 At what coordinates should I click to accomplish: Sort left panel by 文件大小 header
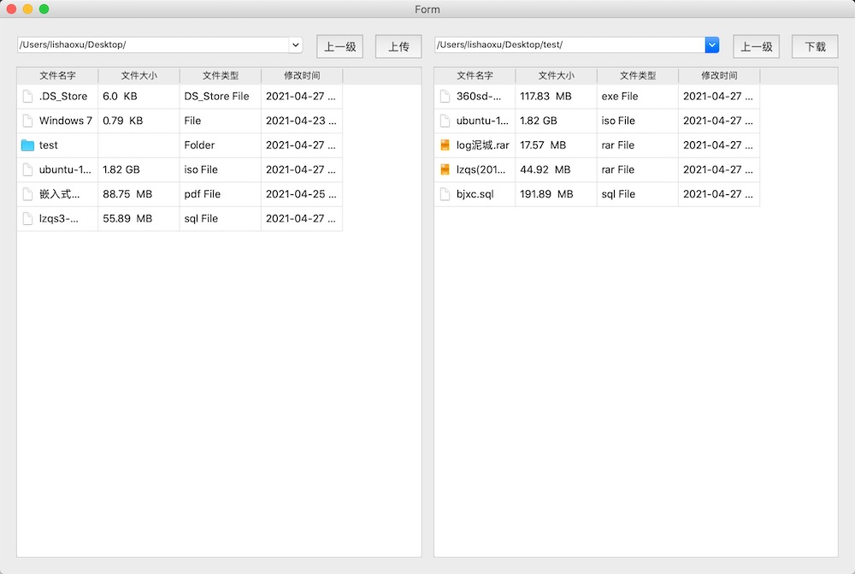pos(139,76)
